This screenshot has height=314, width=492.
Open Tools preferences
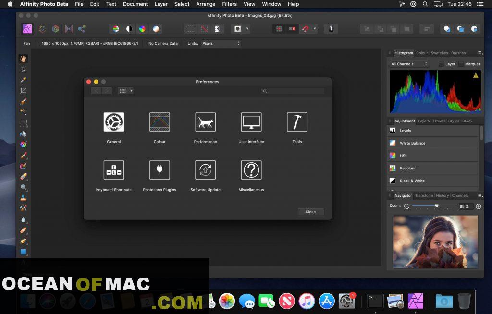(x=297, y=122)
